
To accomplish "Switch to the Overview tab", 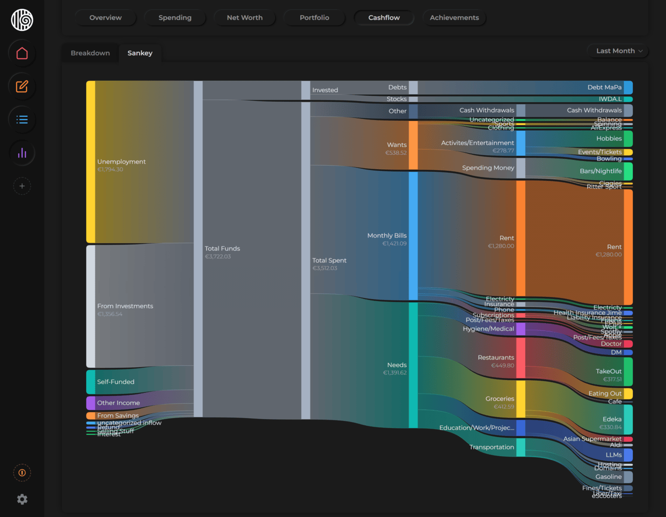I will [x=106, y=17].
